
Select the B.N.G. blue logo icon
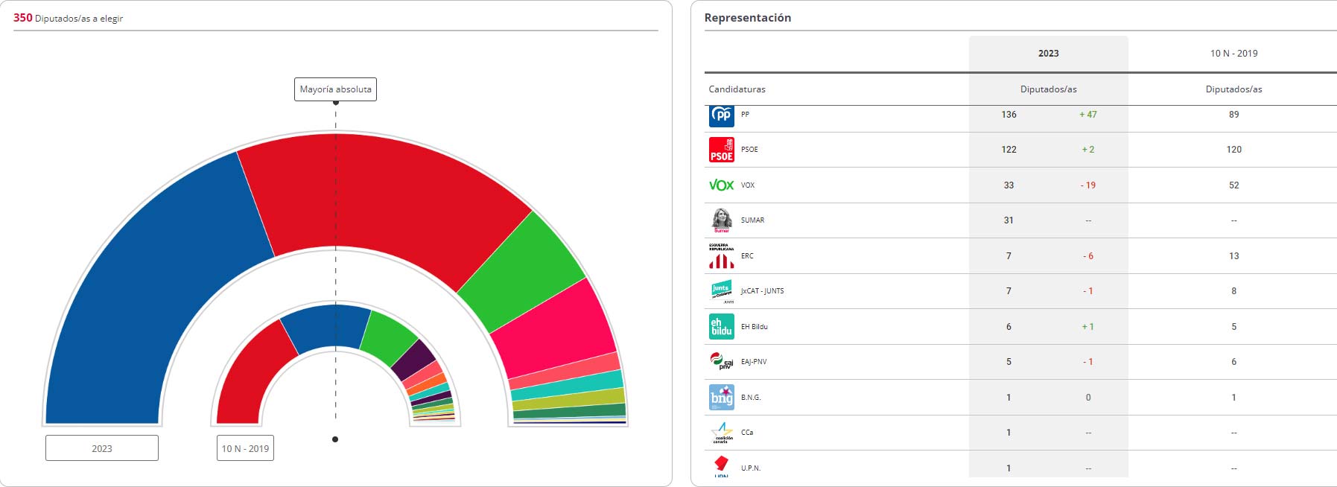[722, 397]
